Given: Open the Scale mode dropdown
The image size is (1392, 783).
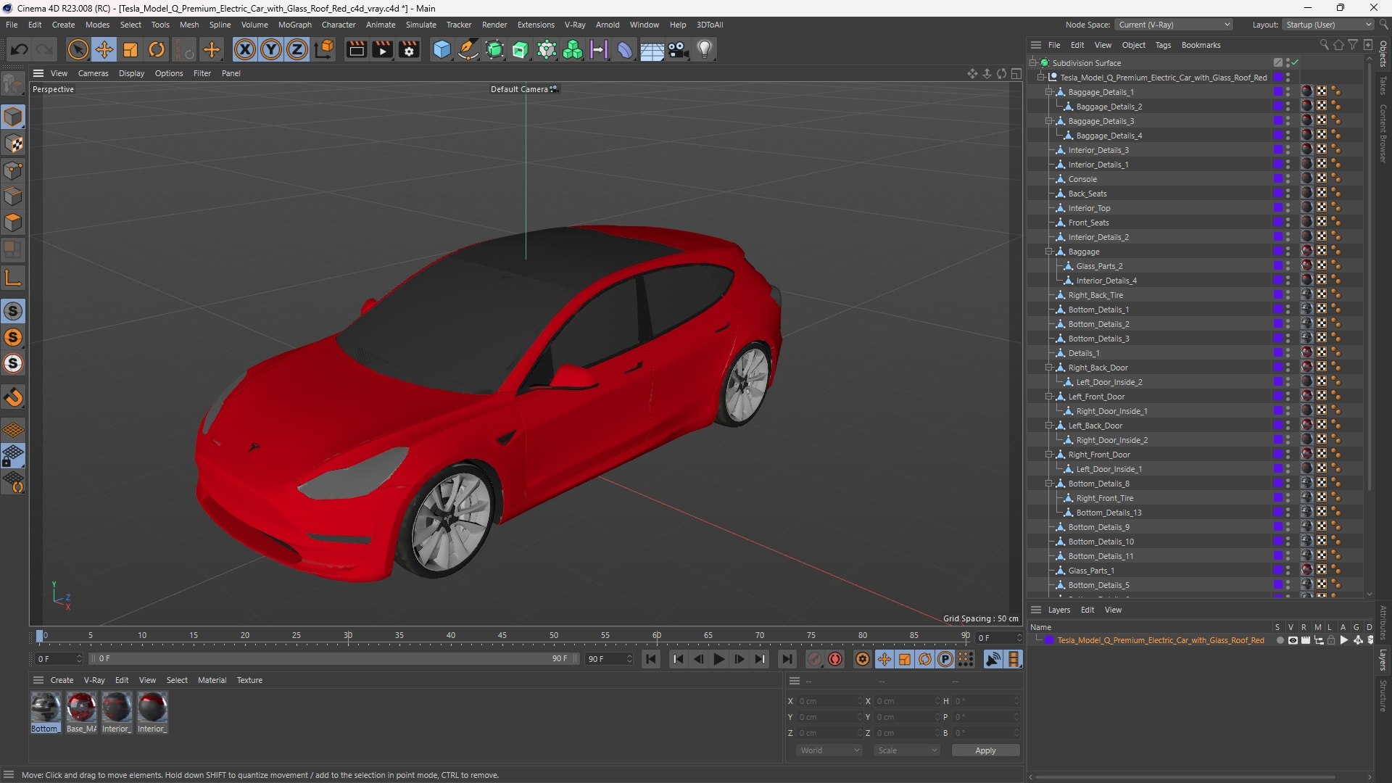Looking at the screenshot, I should coord(907,750).
